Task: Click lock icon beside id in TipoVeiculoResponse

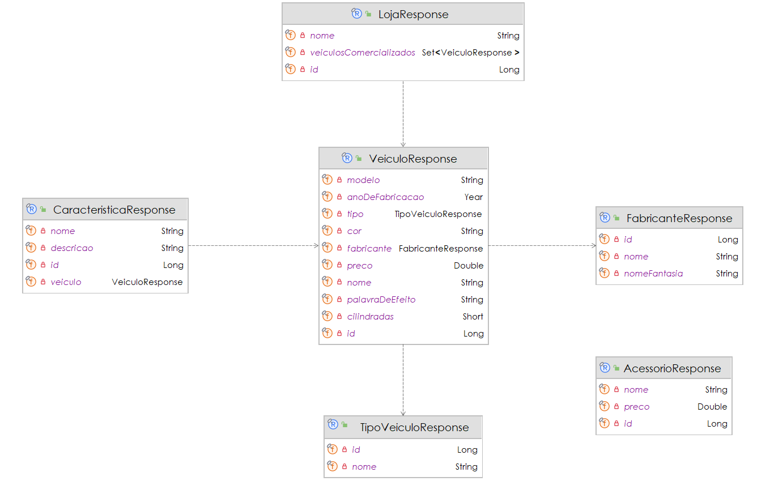Action: click(x=344, y=449)
